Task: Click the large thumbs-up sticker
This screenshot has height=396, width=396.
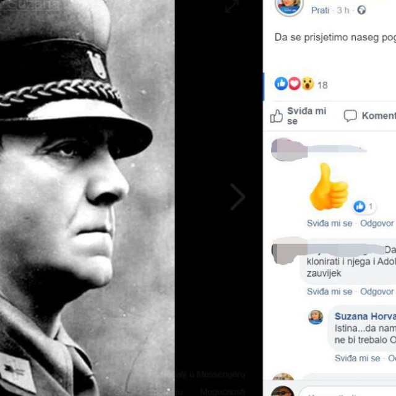Action: click(329, 187)
